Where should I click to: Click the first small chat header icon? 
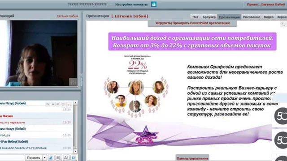(x=48, y=104)
